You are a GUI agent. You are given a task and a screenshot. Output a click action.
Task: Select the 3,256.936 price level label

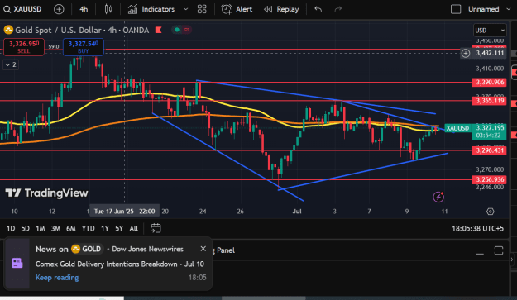[490, 179]
